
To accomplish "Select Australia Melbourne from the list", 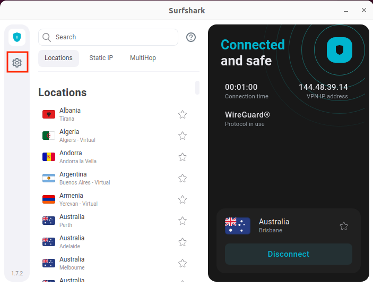I will click(x=72, y=263).
